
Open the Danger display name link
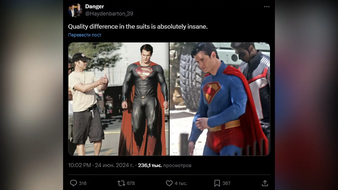click(x=94, y=6)
